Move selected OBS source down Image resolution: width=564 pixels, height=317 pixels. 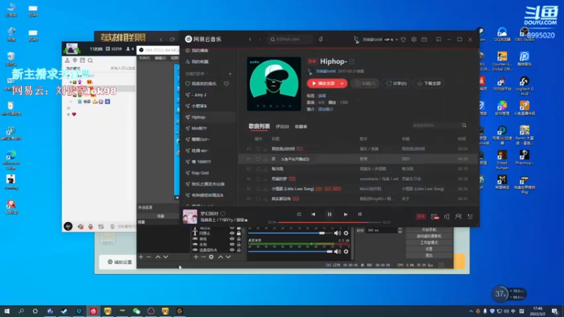[x=228, y=257]
